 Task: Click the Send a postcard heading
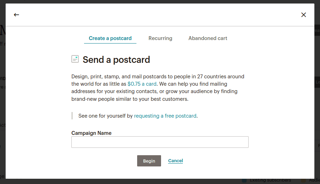pyautogui.click(x=116, y=60)
